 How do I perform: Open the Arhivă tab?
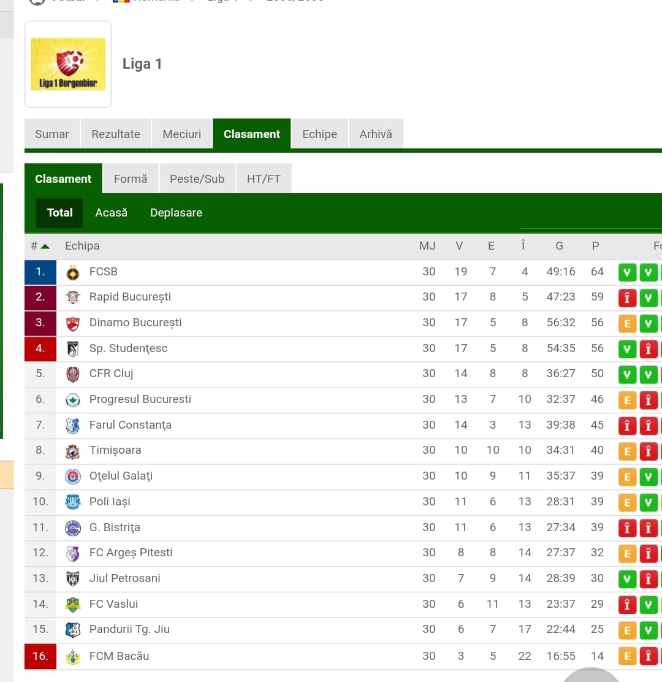point(376,134)
